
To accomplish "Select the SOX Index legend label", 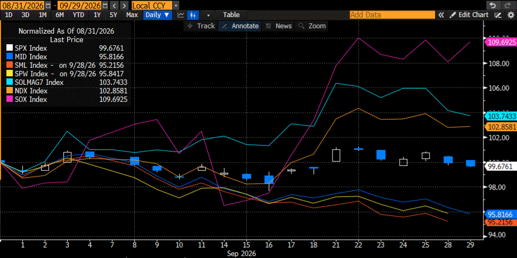I will coord(31,100).
